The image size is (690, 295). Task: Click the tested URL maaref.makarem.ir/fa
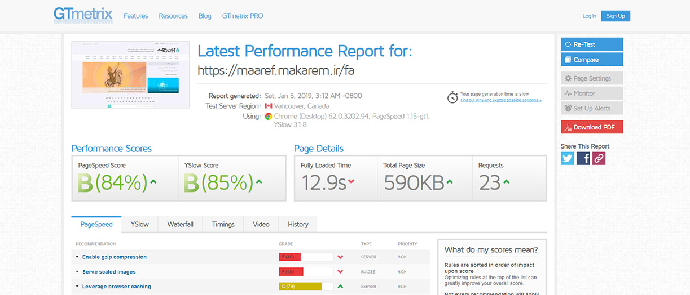(x=276, y=70)
